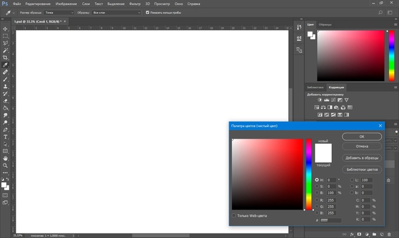The width and height of the screenshot is (399, 238).
Task: Collapse the right panel dock arrows
Action: (395, 18)
